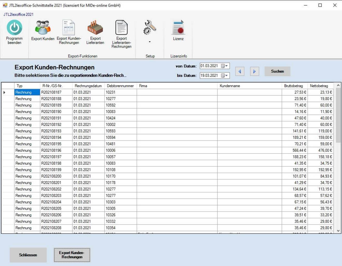Viewport: 342px width, 266px height.
Task: Select Export Kunden-Rechnungen ribbon icon
Action: point(69,28)
